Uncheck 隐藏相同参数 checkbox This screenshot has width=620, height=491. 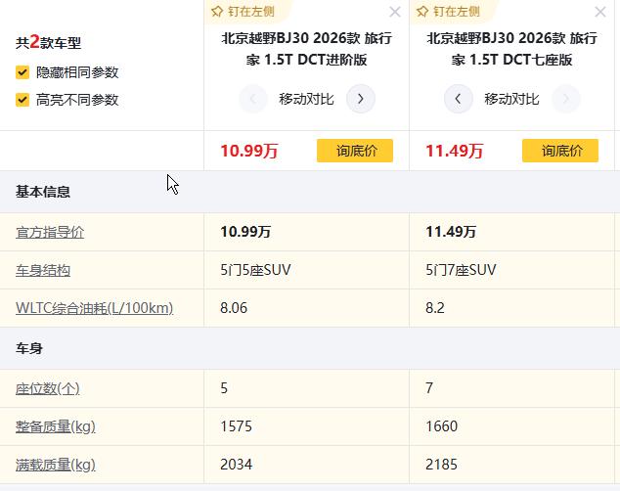tap(22, 72)
